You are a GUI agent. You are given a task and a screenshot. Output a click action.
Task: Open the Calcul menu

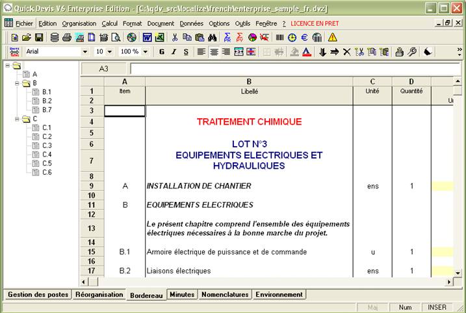pos(109,23)
